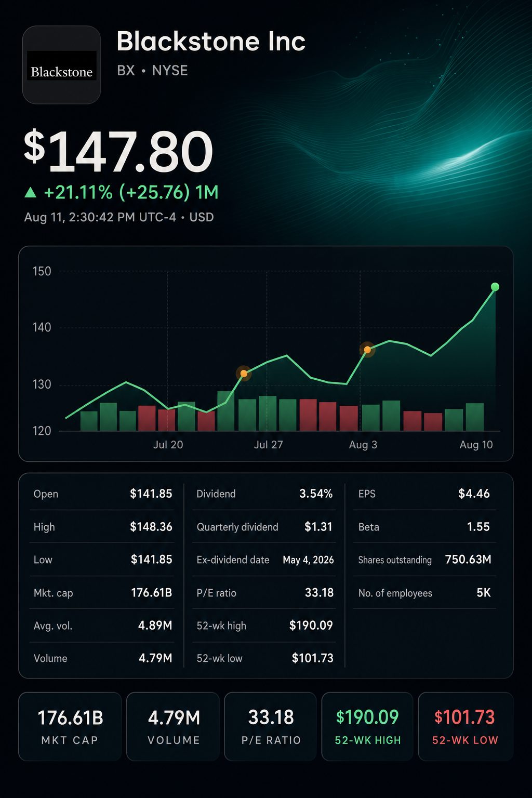Click the Beta value 1.55
532x798 pixels.
[478, 527]
